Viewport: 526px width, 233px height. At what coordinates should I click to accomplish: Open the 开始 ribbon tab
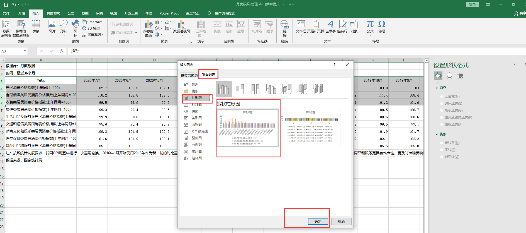(x=22, y=13)
